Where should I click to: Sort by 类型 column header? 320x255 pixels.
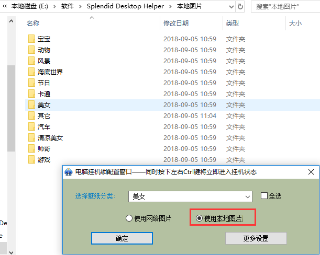[232, 23]
